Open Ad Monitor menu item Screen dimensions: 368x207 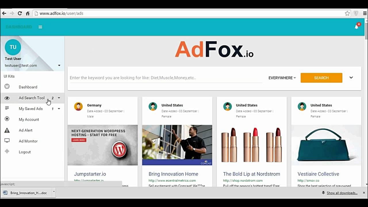[x=28, y=141]
